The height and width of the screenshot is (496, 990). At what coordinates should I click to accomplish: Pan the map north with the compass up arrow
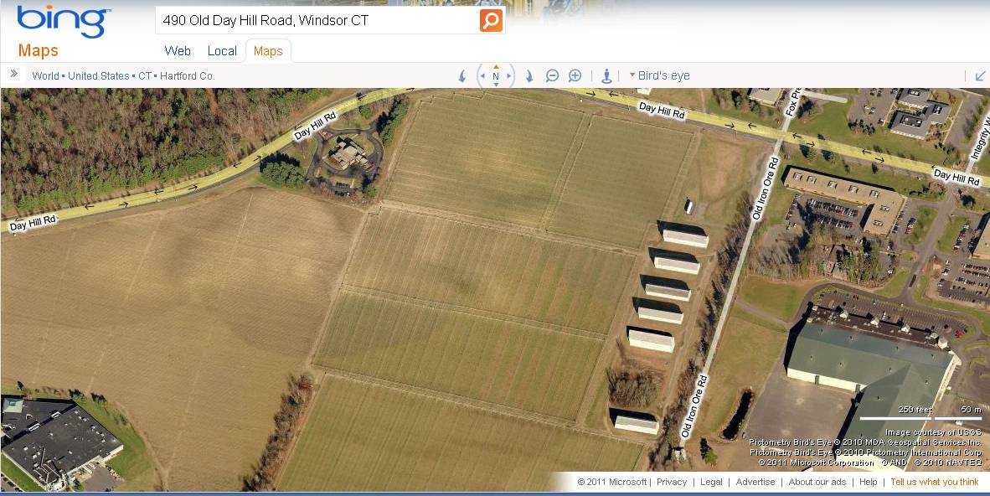click(x=496, y=66)
